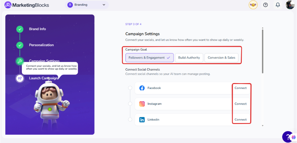Open the help question mark icon

tap(266, 5)
